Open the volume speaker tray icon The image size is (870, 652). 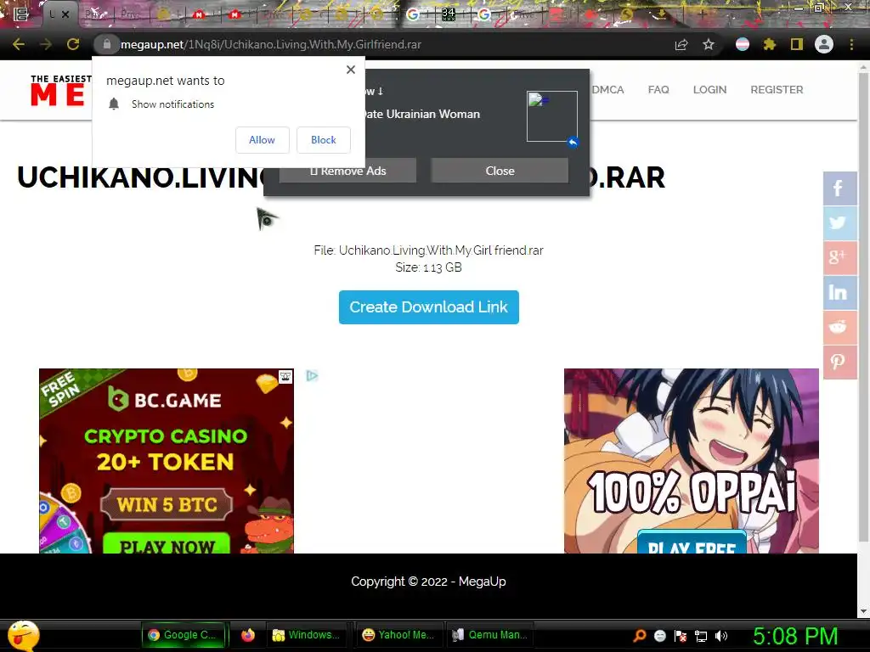click(x=721, y=636)
